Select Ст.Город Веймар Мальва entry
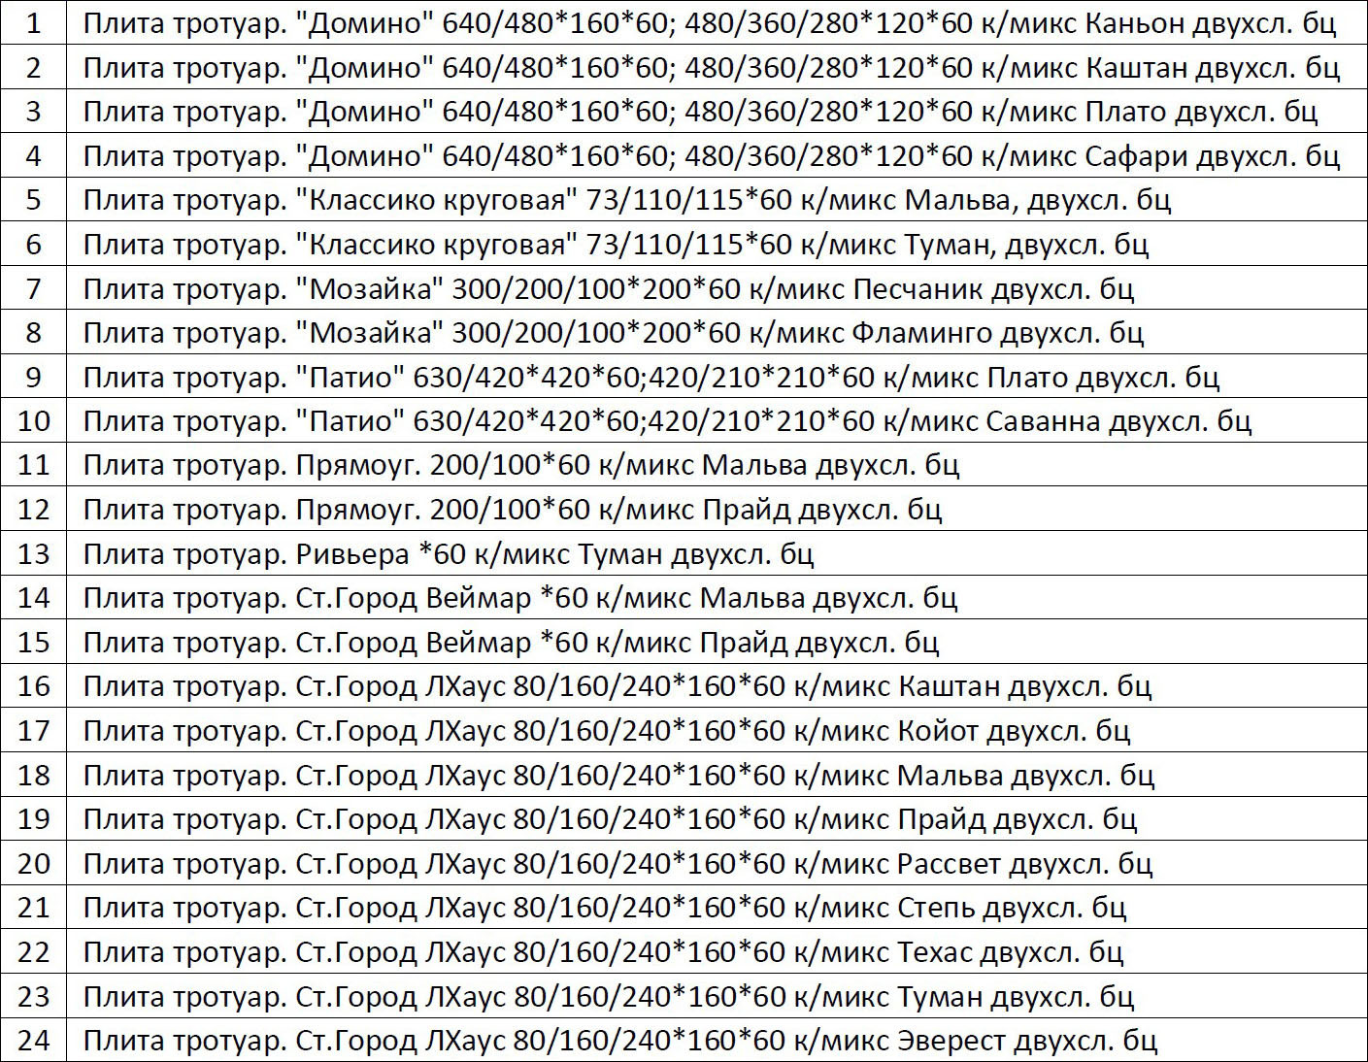Viewport: 1368px width, 1062px height. 520,598
